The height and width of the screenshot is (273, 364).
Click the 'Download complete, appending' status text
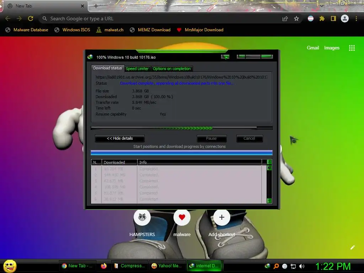coord(178,83)
